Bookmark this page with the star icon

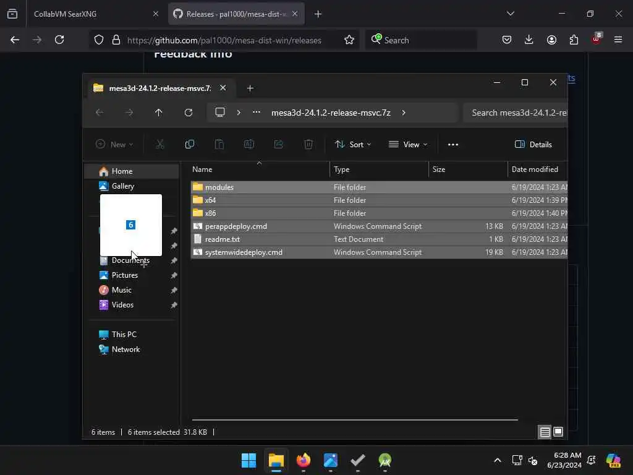click(349, 40)
